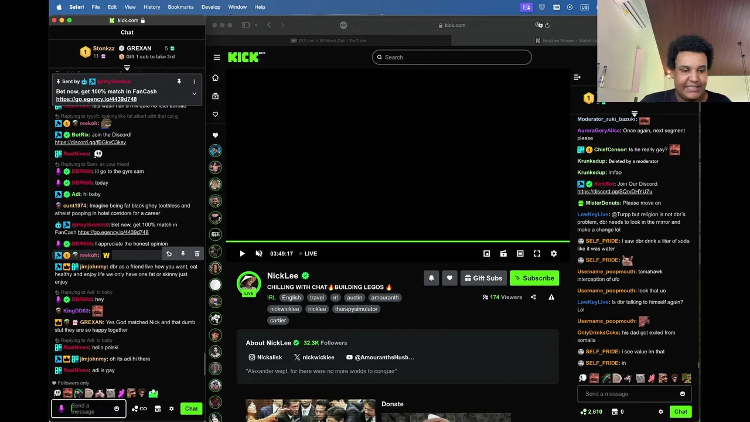
Task: Toggle notification bell for NickLee
Action: pyautogui.click(x=431, y=278)
